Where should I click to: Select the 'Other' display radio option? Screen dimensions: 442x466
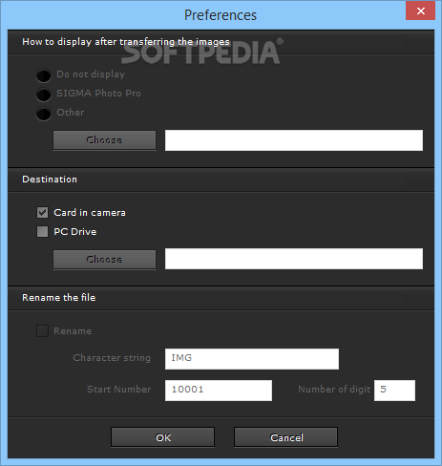(43, 114)
